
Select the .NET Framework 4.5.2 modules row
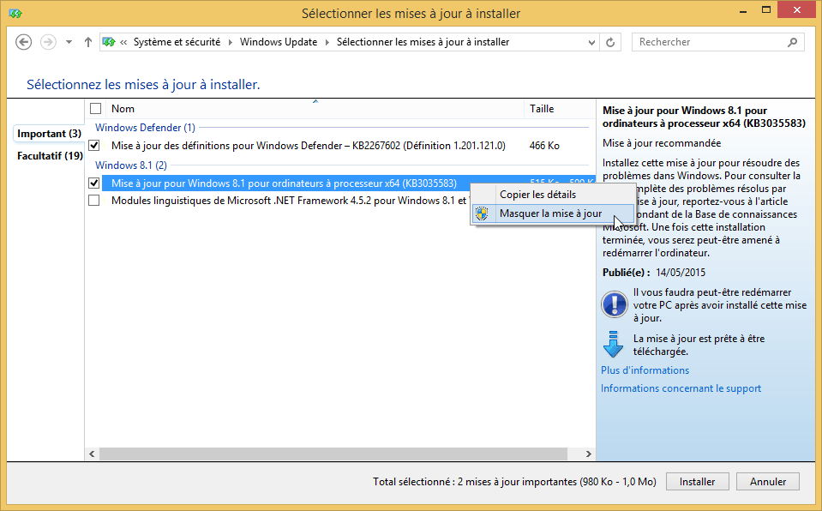click(x=289, y=201)
